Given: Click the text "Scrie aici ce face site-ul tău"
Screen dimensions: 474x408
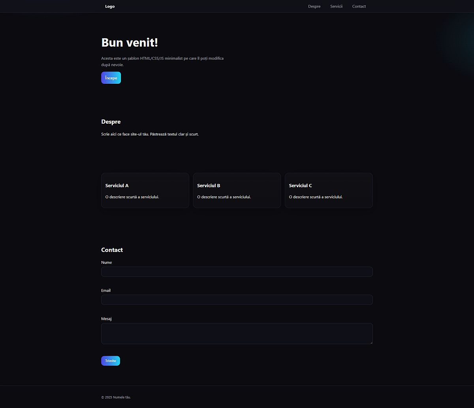Looking at the screenshot, I should coord(125,134).
